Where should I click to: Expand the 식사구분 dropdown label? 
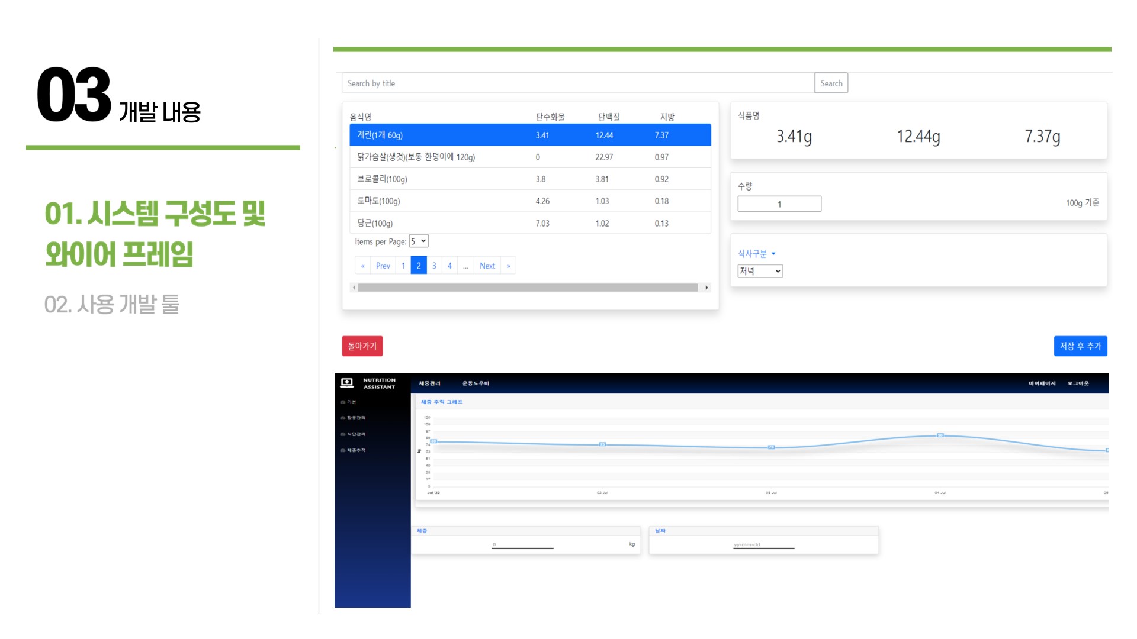(756, 254)
